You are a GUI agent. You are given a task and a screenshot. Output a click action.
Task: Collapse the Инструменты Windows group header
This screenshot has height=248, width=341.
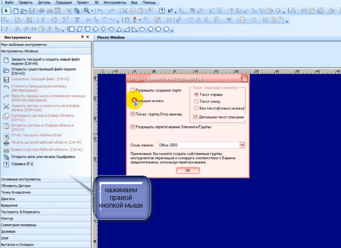pyautogui.click(x=46, y=51)
